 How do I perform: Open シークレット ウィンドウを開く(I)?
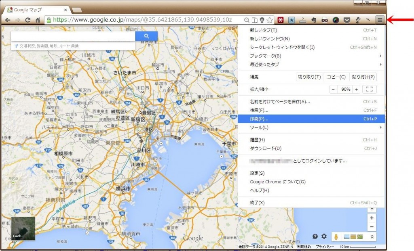click(x=311, y=48)
